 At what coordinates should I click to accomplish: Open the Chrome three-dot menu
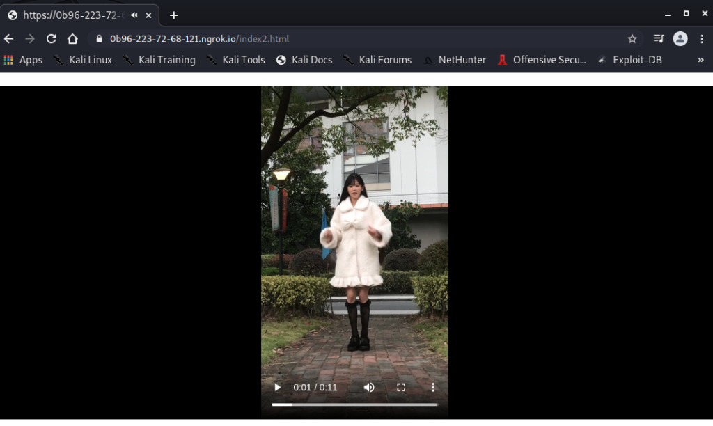point(702,39)
